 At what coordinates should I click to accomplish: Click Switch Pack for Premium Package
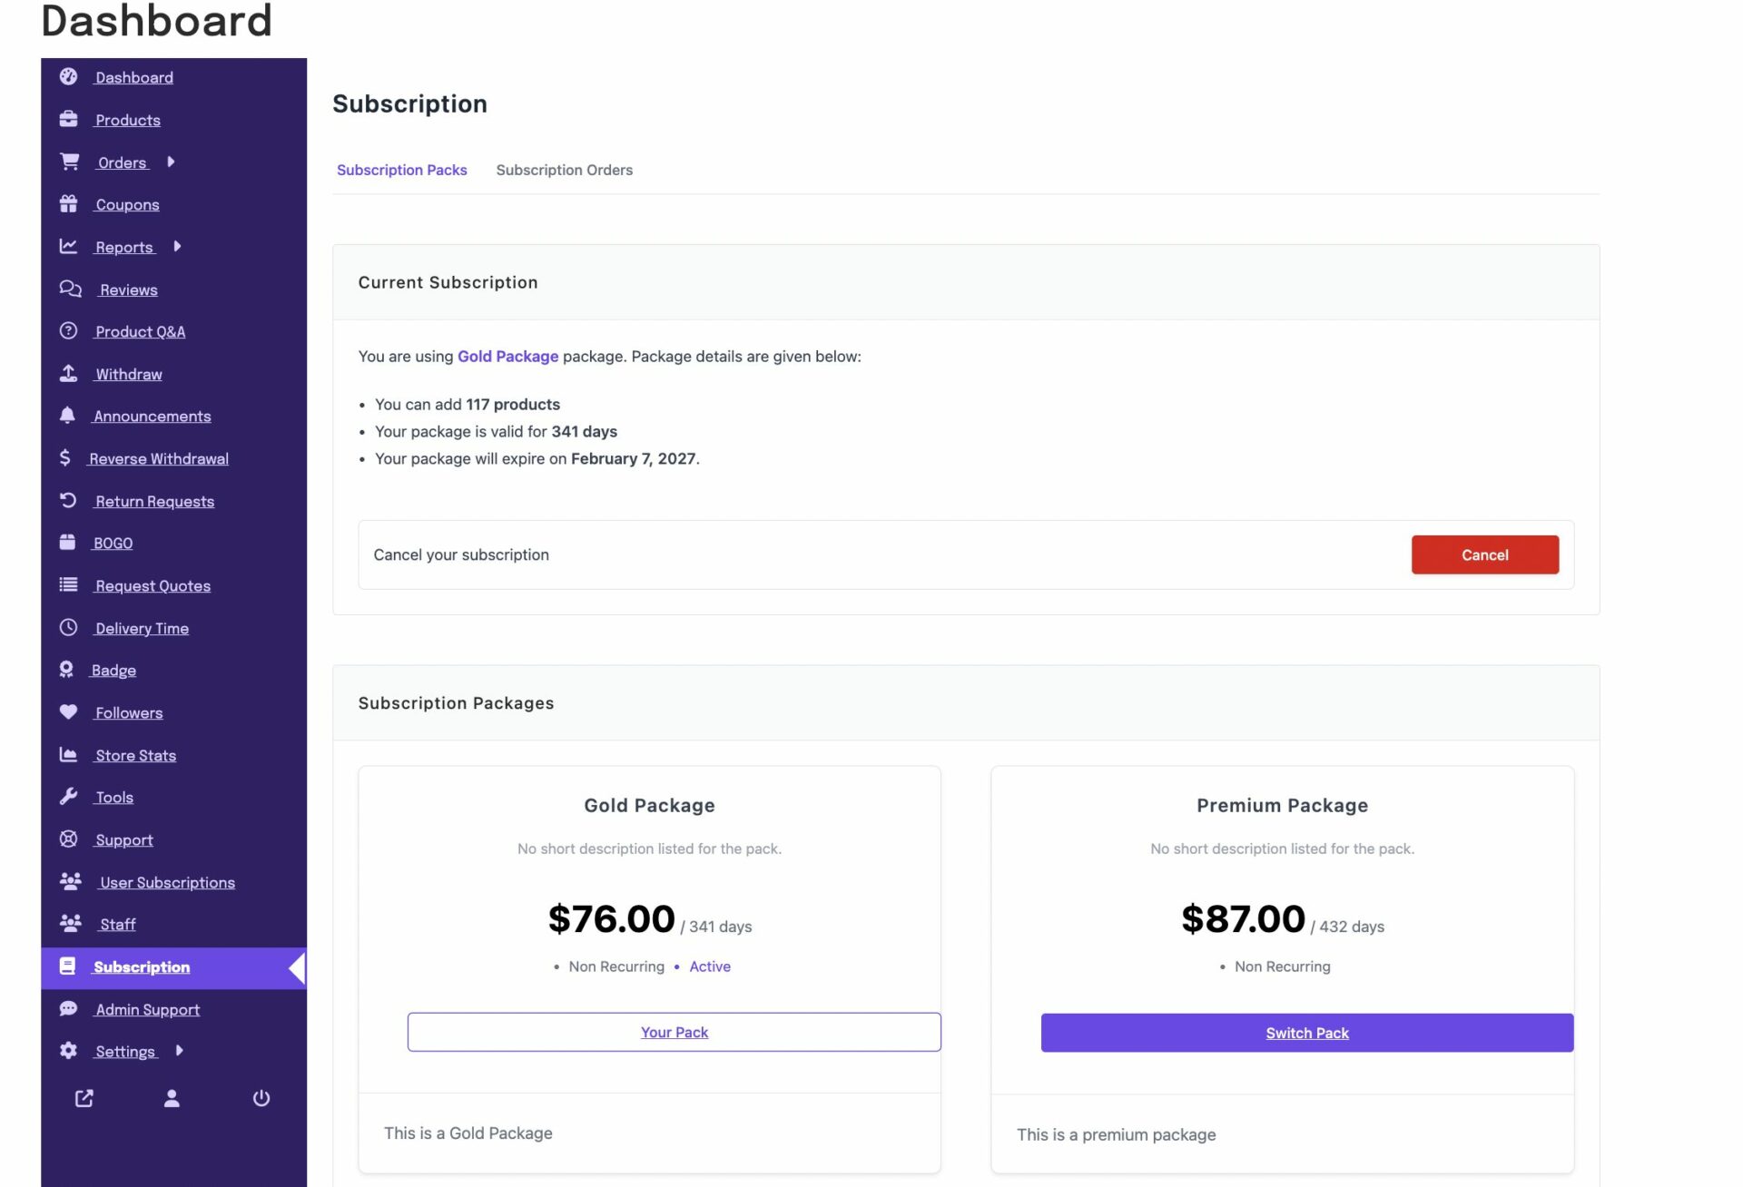coord(1306,1033)
